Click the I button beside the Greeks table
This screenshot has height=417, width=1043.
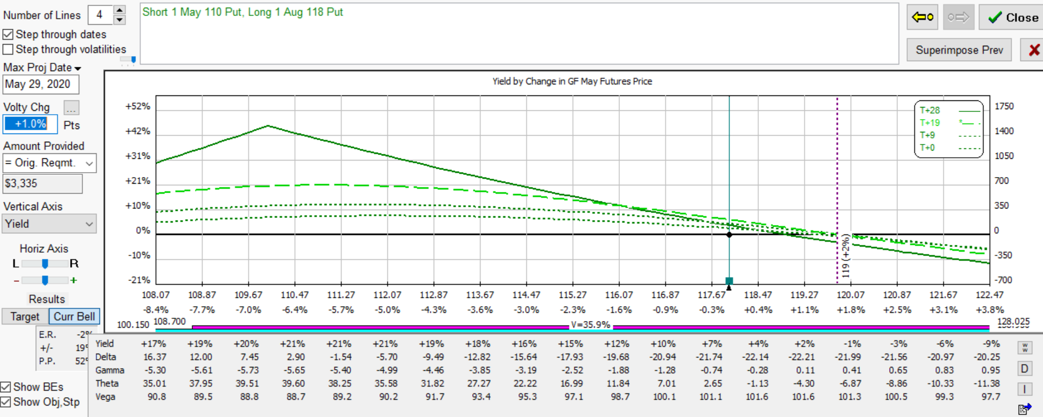[x=1025, y=389]
